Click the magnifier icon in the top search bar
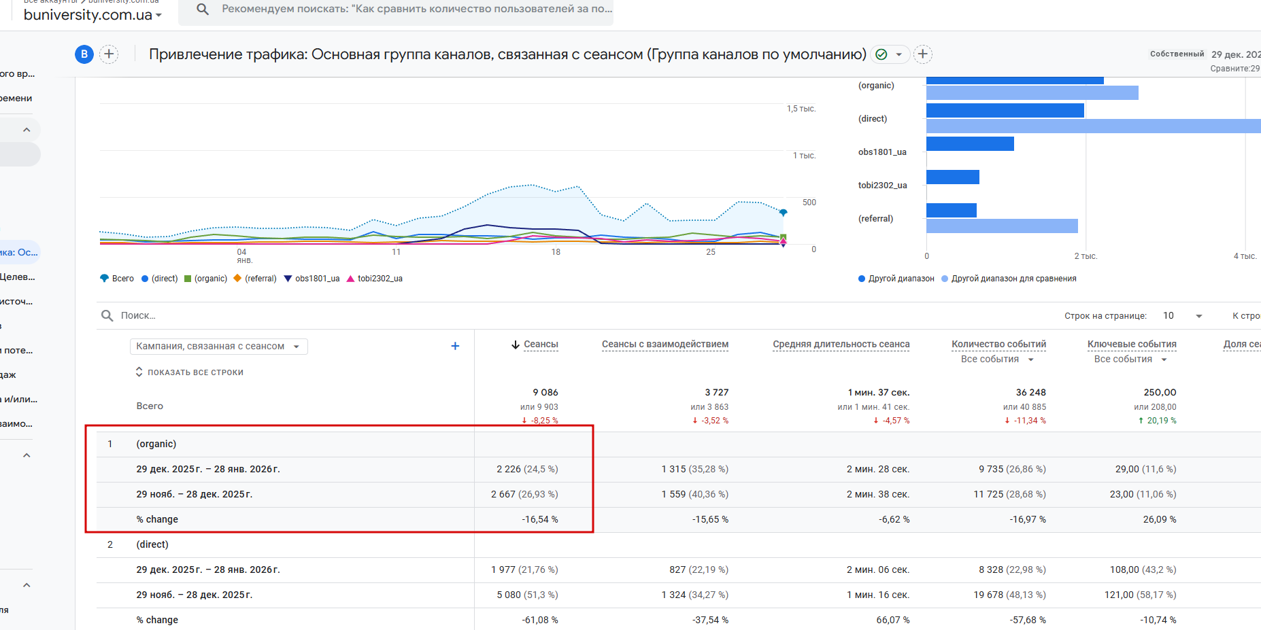This screenshot has width=1261, height=630. click(203, 9)
